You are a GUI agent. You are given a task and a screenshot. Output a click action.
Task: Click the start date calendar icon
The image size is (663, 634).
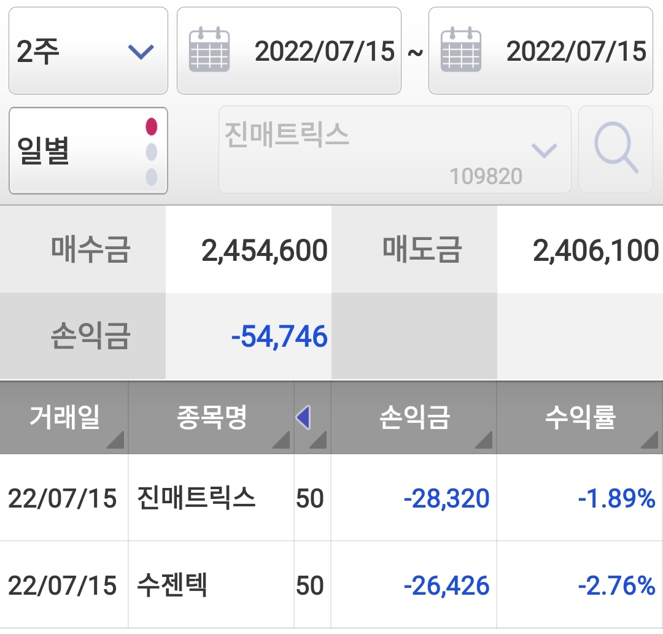(209, 50)
